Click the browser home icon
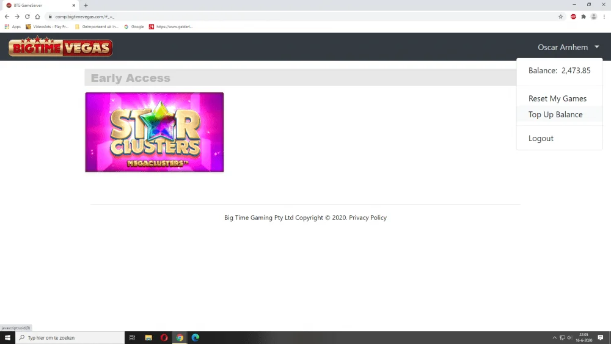Viewport: 611px width, 344px height. click(x=37, y=16)
